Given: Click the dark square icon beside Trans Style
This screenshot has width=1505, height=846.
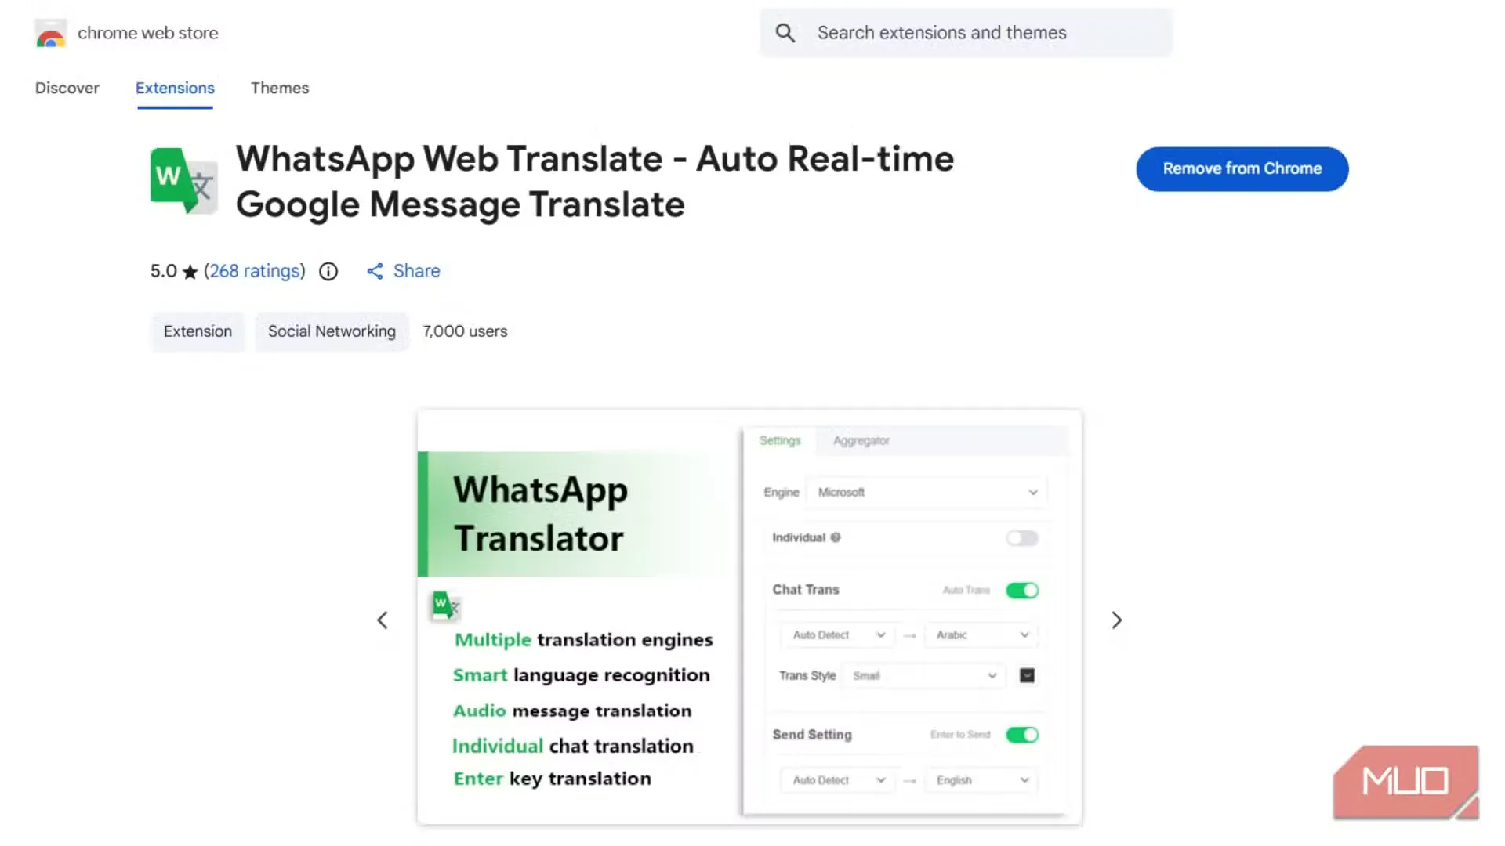Looking at the screenshot, I should (x=1027, y=675).
